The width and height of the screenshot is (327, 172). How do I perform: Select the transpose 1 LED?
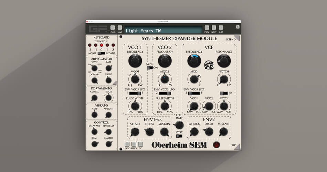[107, 45]
